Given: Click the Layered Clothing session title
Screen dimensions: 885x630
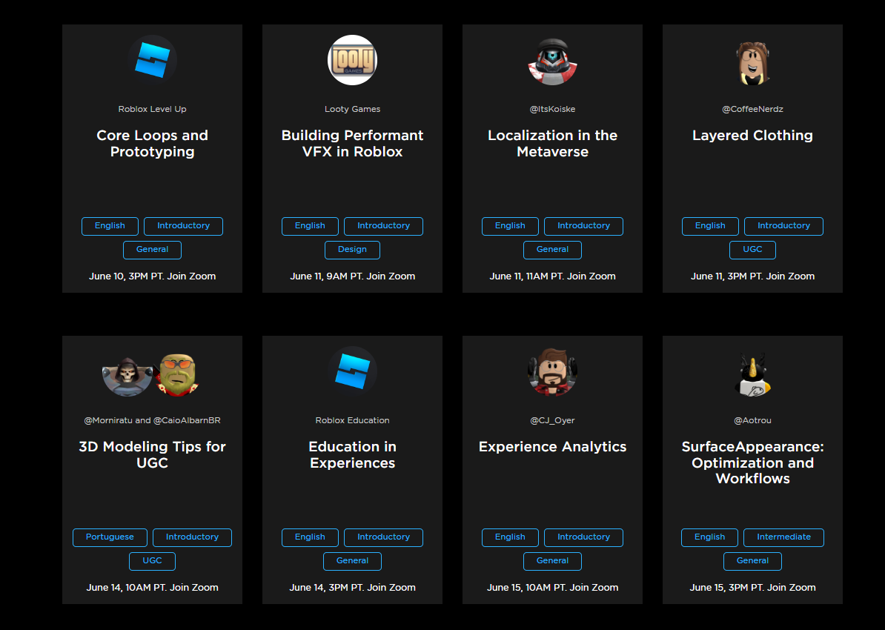Looking at the screenshot, I should click(x=752, y=135).
